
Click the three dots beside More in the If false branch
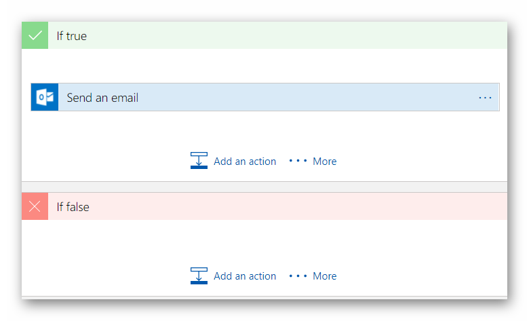pyautogui.click(x=298, y=276)
